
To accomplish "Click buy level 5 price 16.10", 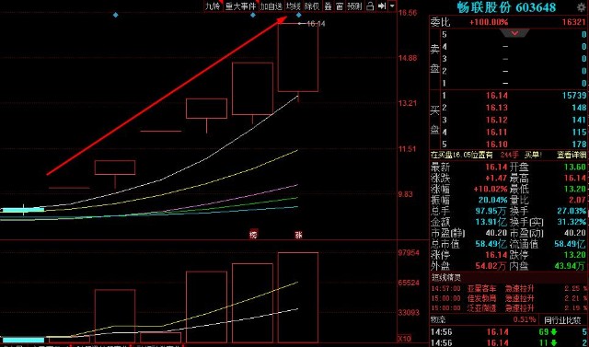I will click(x=497, y=145).
